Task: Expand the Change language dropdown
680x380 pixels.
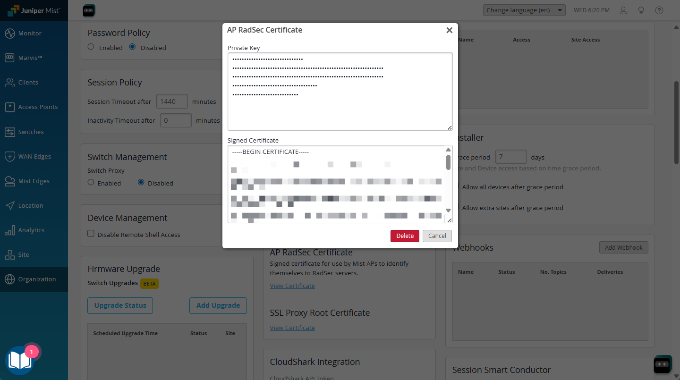Action: point(524,10)
